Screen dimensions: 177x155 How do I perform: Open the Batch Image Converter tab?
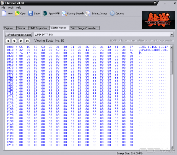(x=84, y=28)
